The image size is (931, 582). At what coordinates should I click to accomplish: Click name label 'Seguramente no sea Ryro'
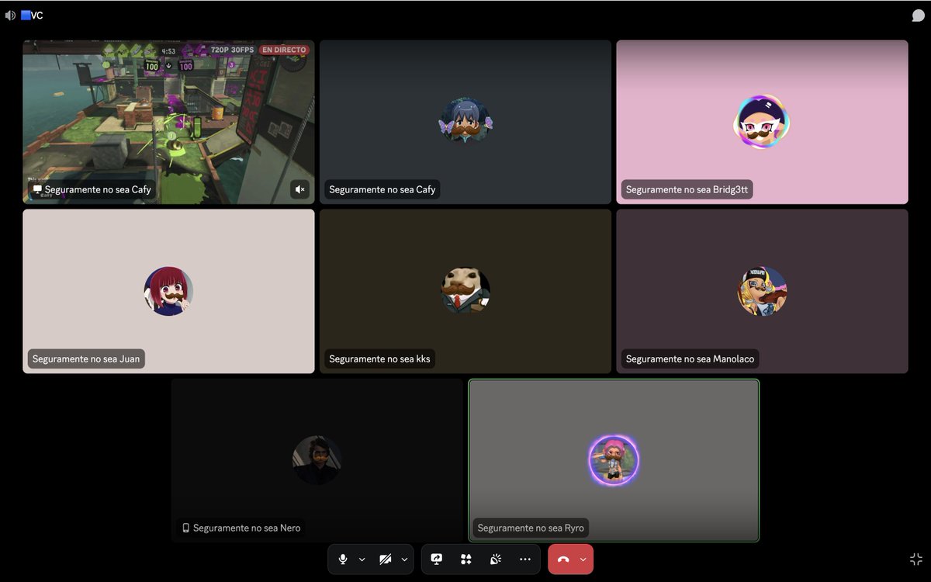pos(531,528)
